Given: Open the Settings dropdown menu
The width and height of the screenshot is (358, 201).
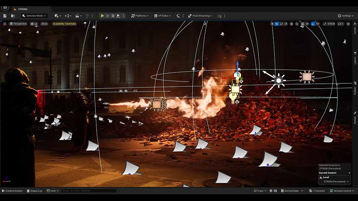Looking at the screenshot, I should (x=346, y=16).
